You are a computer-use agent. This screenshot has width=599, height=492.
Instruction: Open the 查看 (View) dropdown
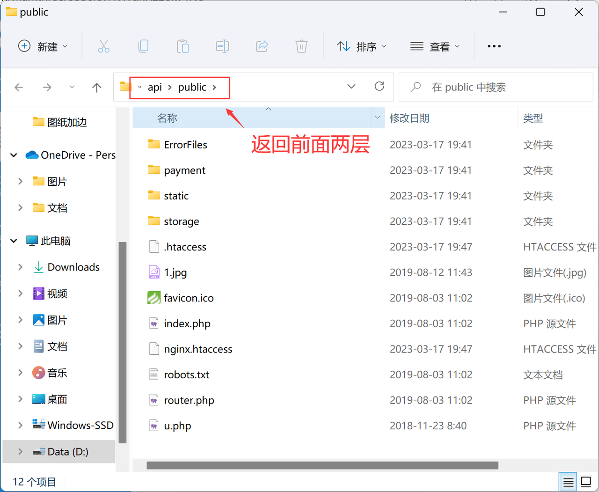tap(435, 46)
